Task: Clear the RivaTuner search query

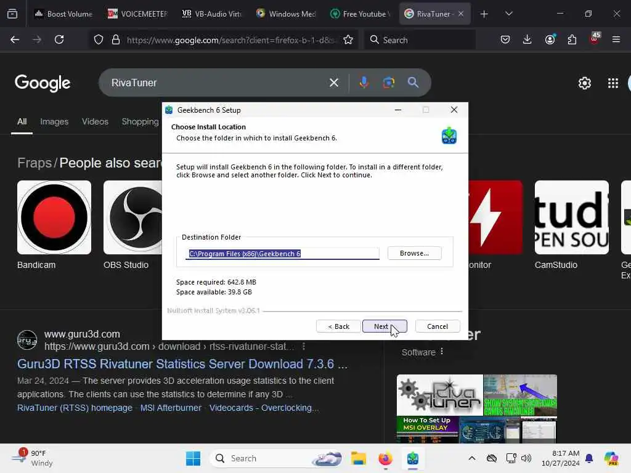Action: coord(334,83)
